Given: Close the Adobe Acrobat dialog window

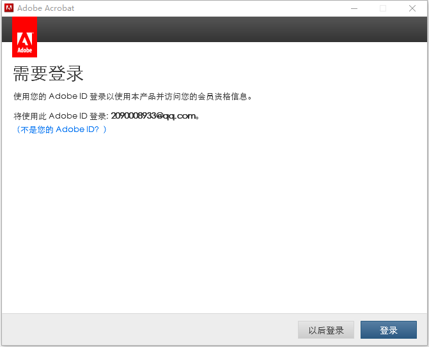Looking at the screenshot, I should [x=412, y=8].
